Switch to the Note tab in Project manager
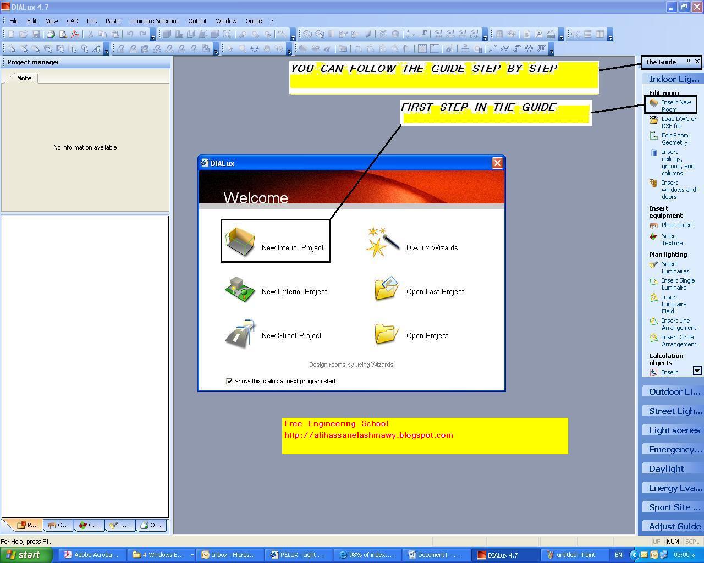Viewport: 704px width, 563px height. point(24,78)
